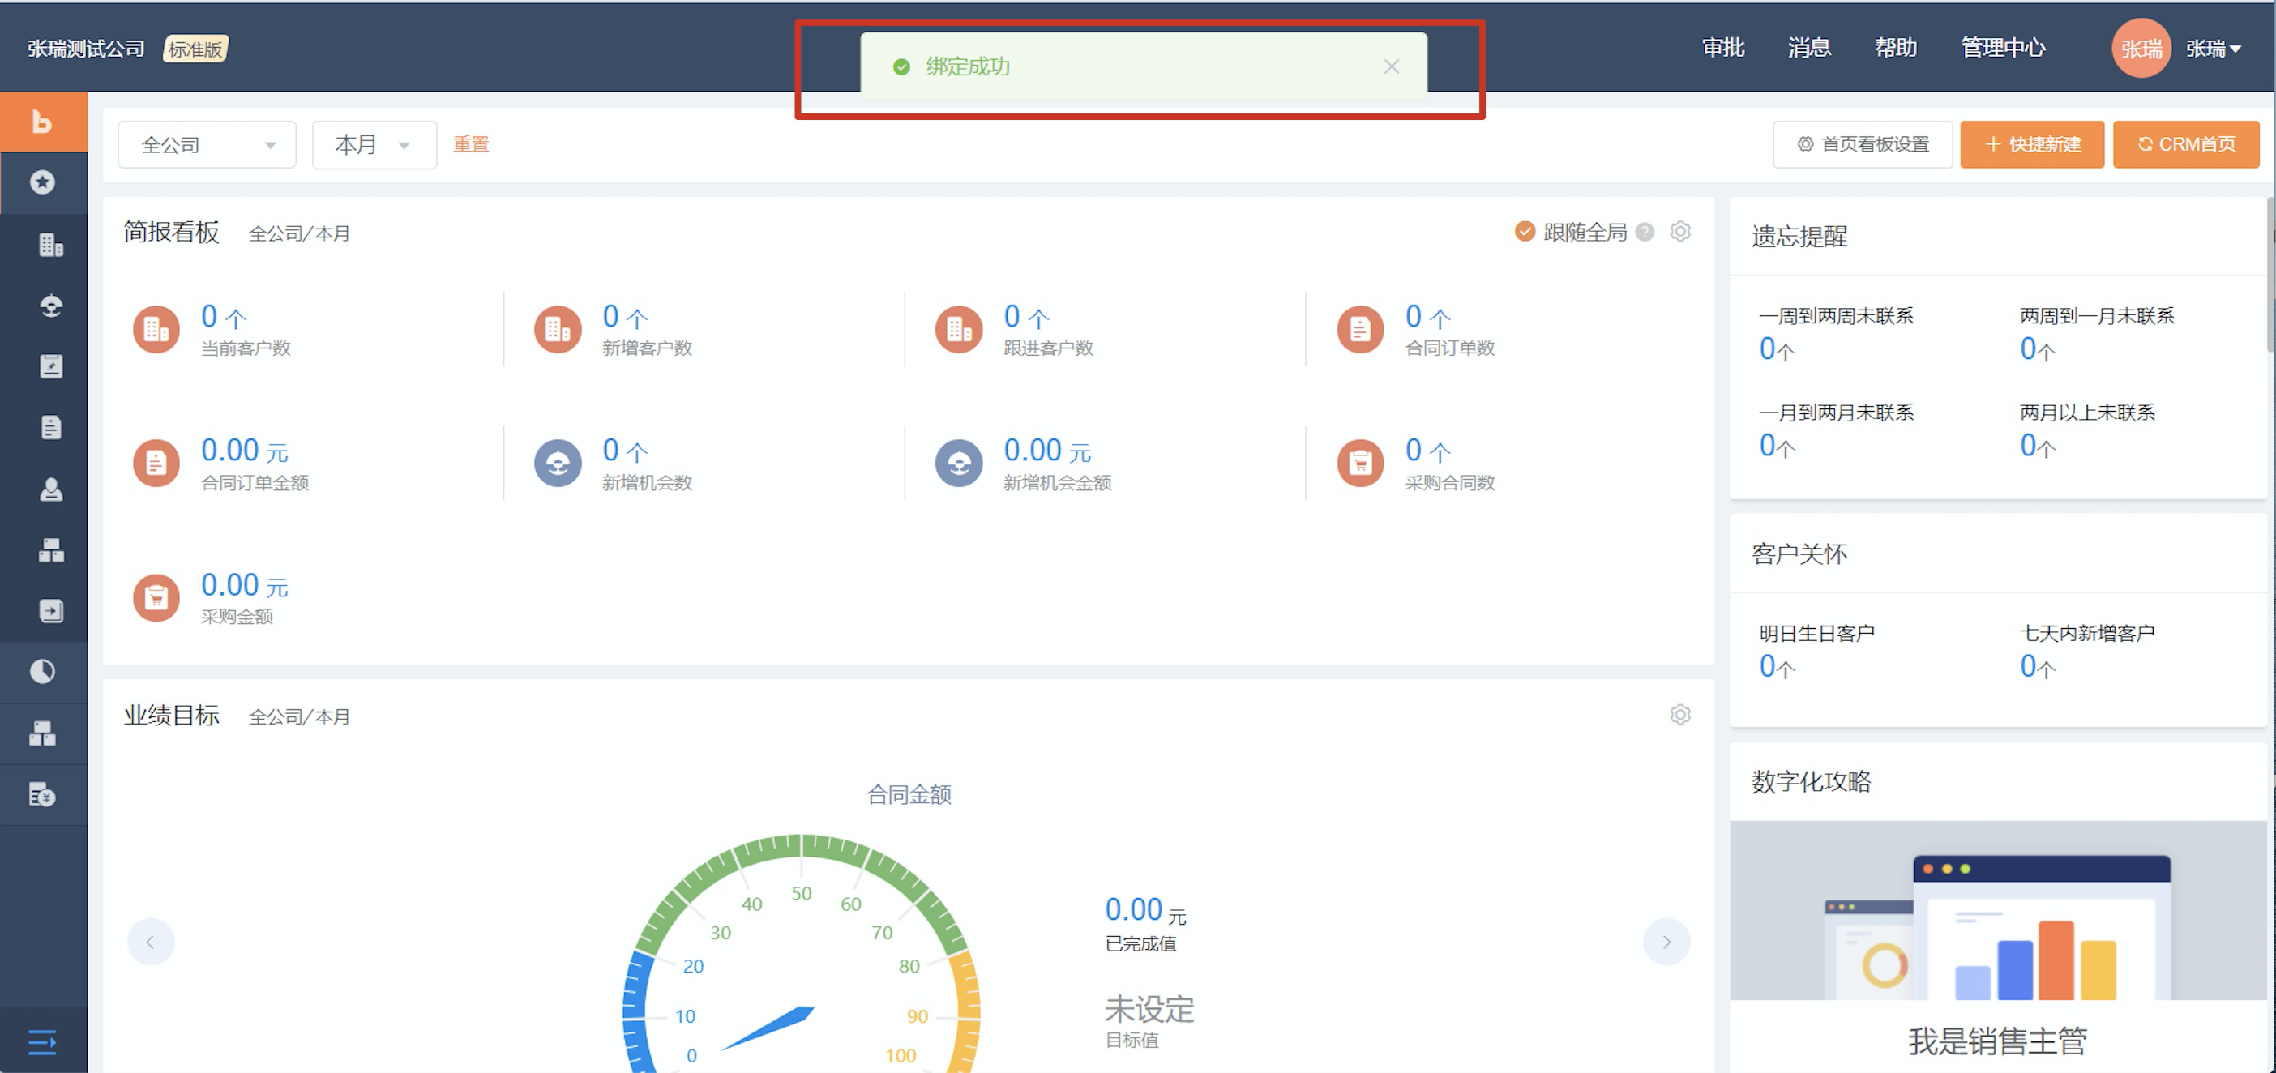Open the 全公司 department dropdown
The width and height of the screenshot is (2276, 1073).
click(x=207, y=145)
